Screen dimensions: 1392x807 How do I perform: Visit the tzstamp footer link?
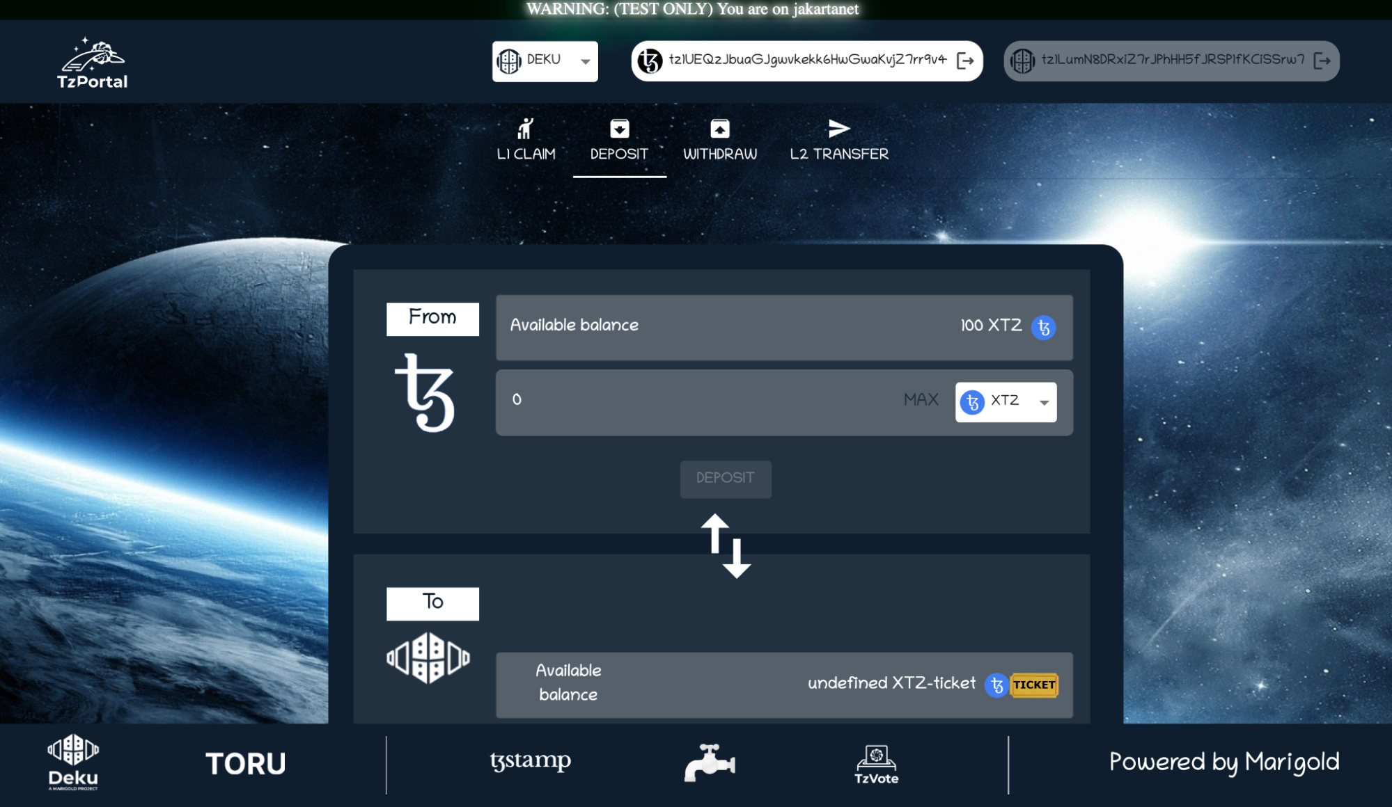point(530,761)
